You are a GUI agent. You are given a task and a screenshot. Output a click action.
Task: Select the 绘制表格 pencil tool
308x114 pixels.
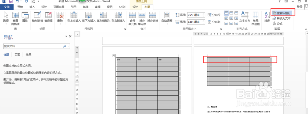coord(38,17)
